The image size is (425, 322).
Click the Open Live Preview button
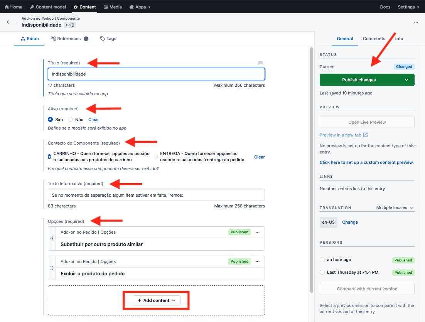click(367, 122)
